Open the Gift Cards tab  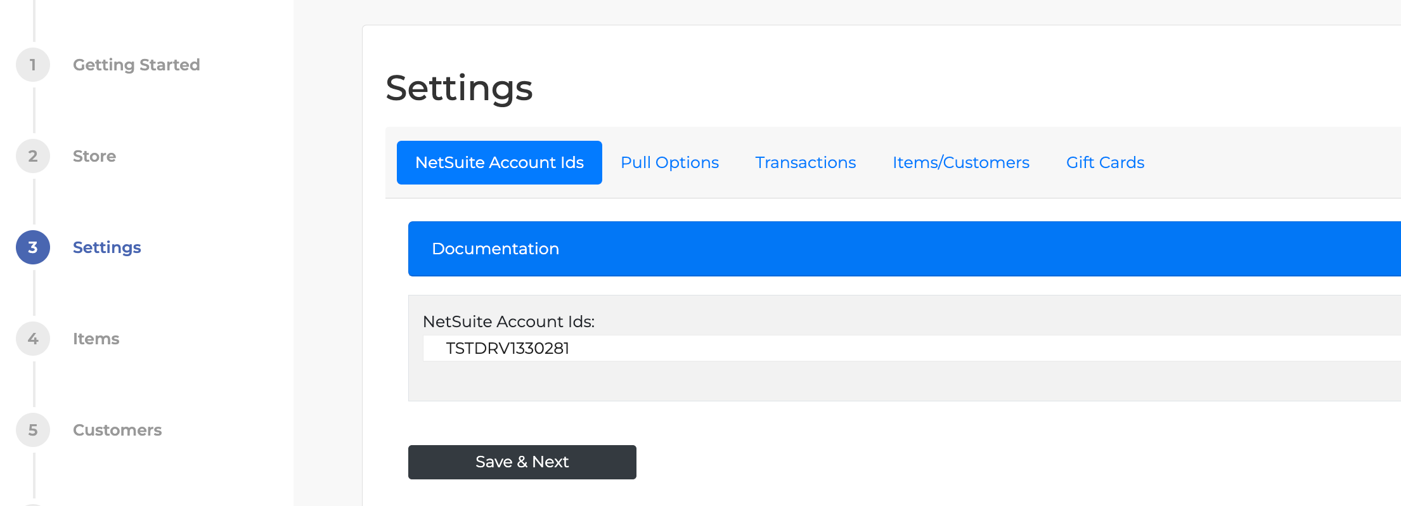[x=1105, y=163]
